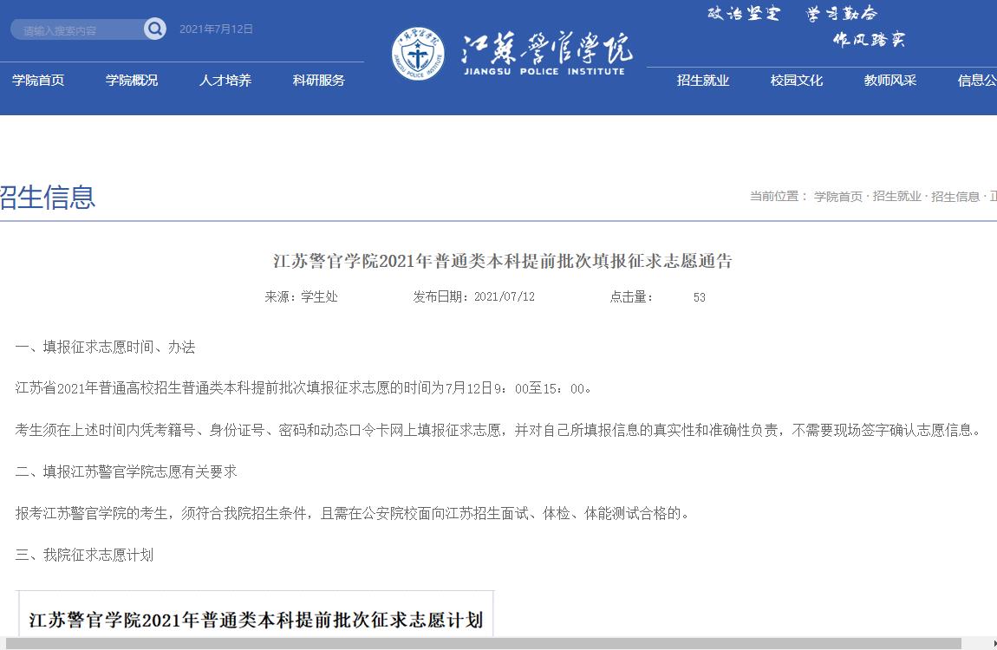Click 招生就业 link in the breadcrumb trail

(896, 197)
